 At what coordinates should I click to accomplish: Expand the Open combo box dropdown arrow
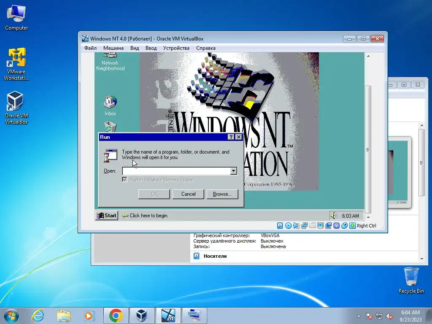(x=234, y=171)
